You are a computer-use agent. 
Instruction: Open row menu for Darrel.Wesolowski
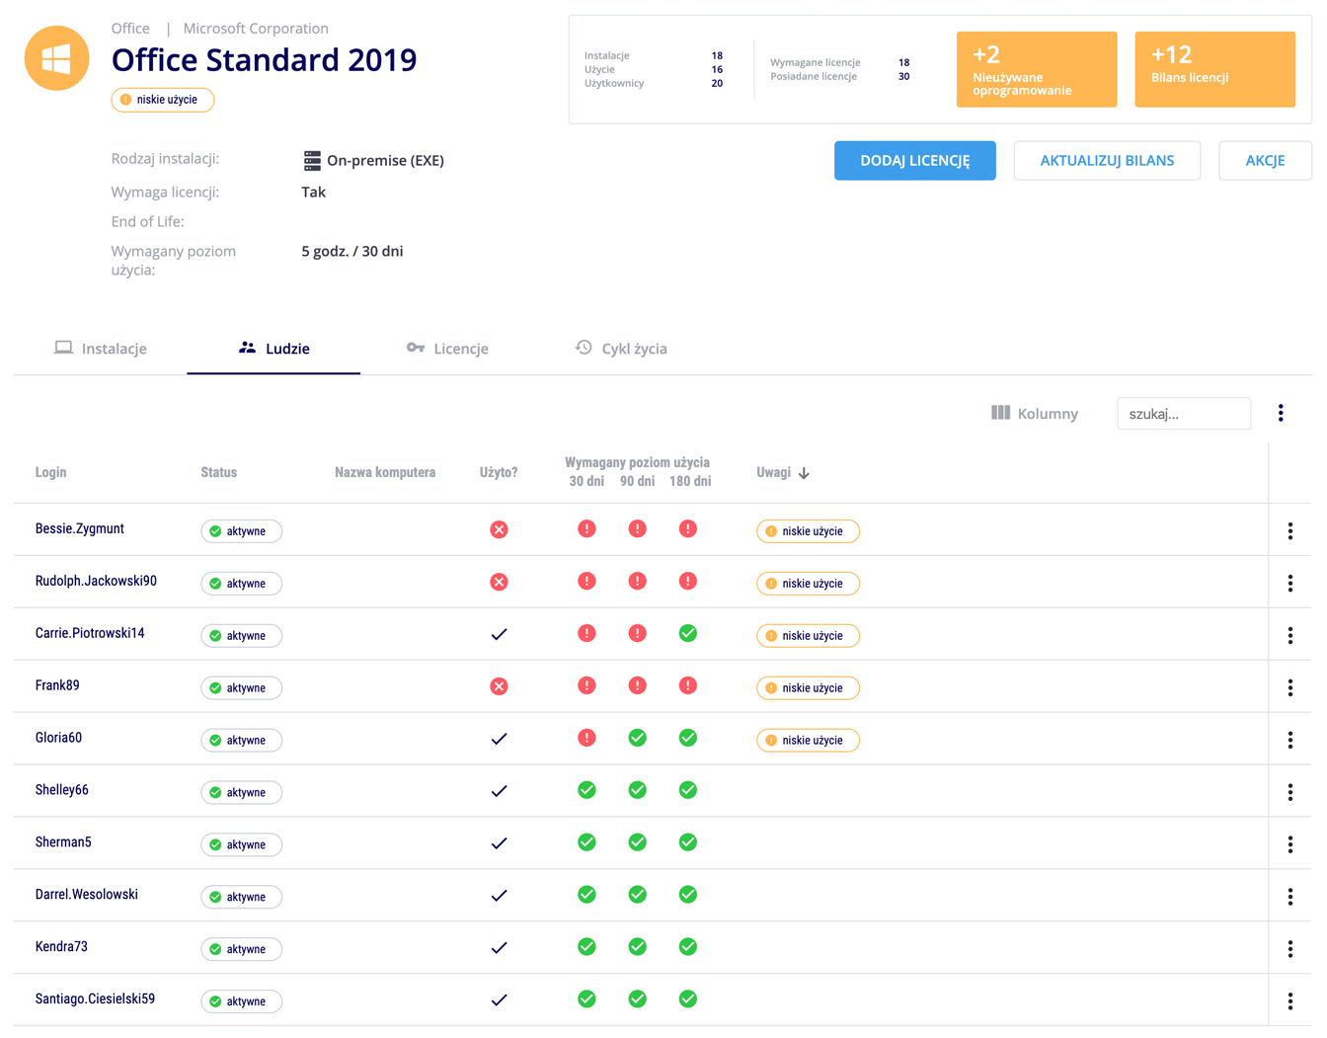coord(1289,898)
